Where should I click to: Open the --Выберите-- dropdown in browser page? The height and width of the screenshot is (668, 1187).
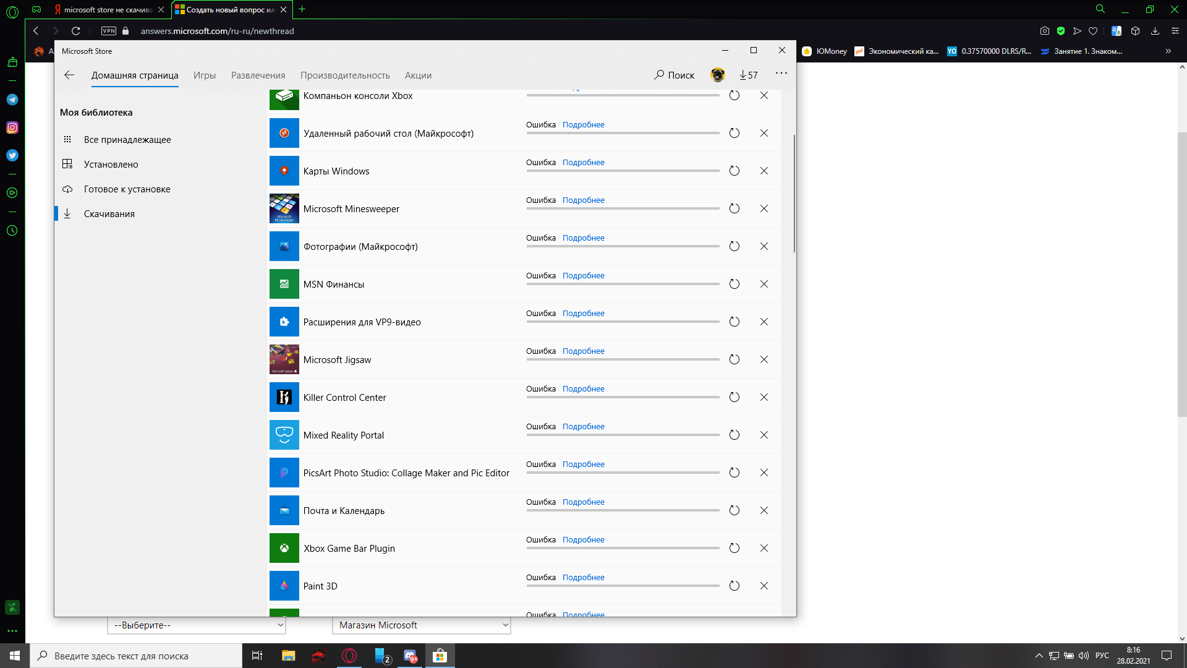197,625
